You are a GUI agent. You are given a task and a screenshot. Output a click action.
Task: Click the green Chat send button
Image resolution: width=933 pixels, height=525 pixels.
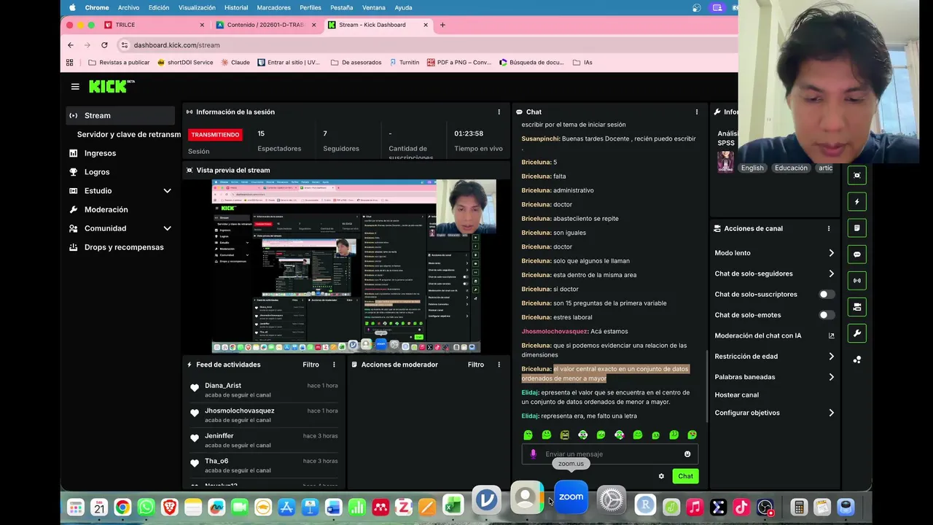[685, 476]
